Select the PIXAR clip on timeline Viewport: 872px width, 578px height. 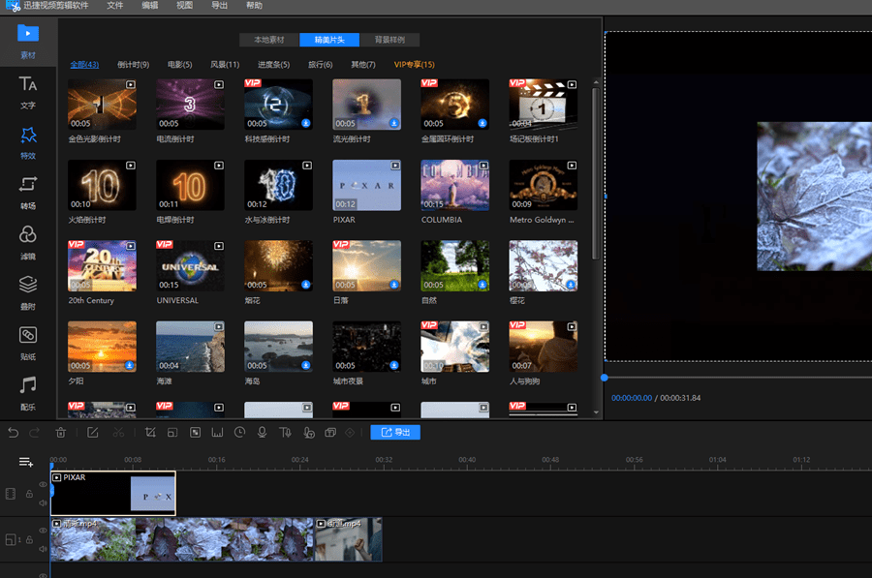tap(113, 493)
